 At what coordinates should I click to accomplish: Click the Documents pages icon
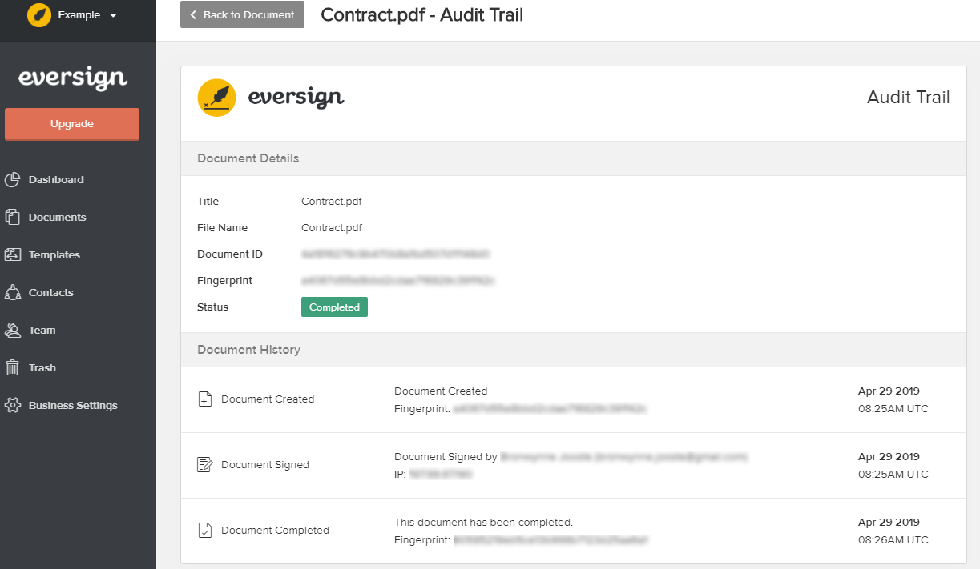(13, 217)
